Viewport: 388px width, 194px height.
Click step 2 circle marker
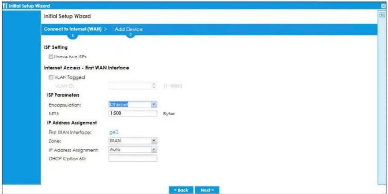pyautogui.click(x=131, y=35)
